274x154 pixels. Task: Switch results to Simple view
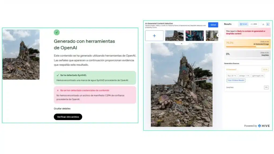click(243, 24)
